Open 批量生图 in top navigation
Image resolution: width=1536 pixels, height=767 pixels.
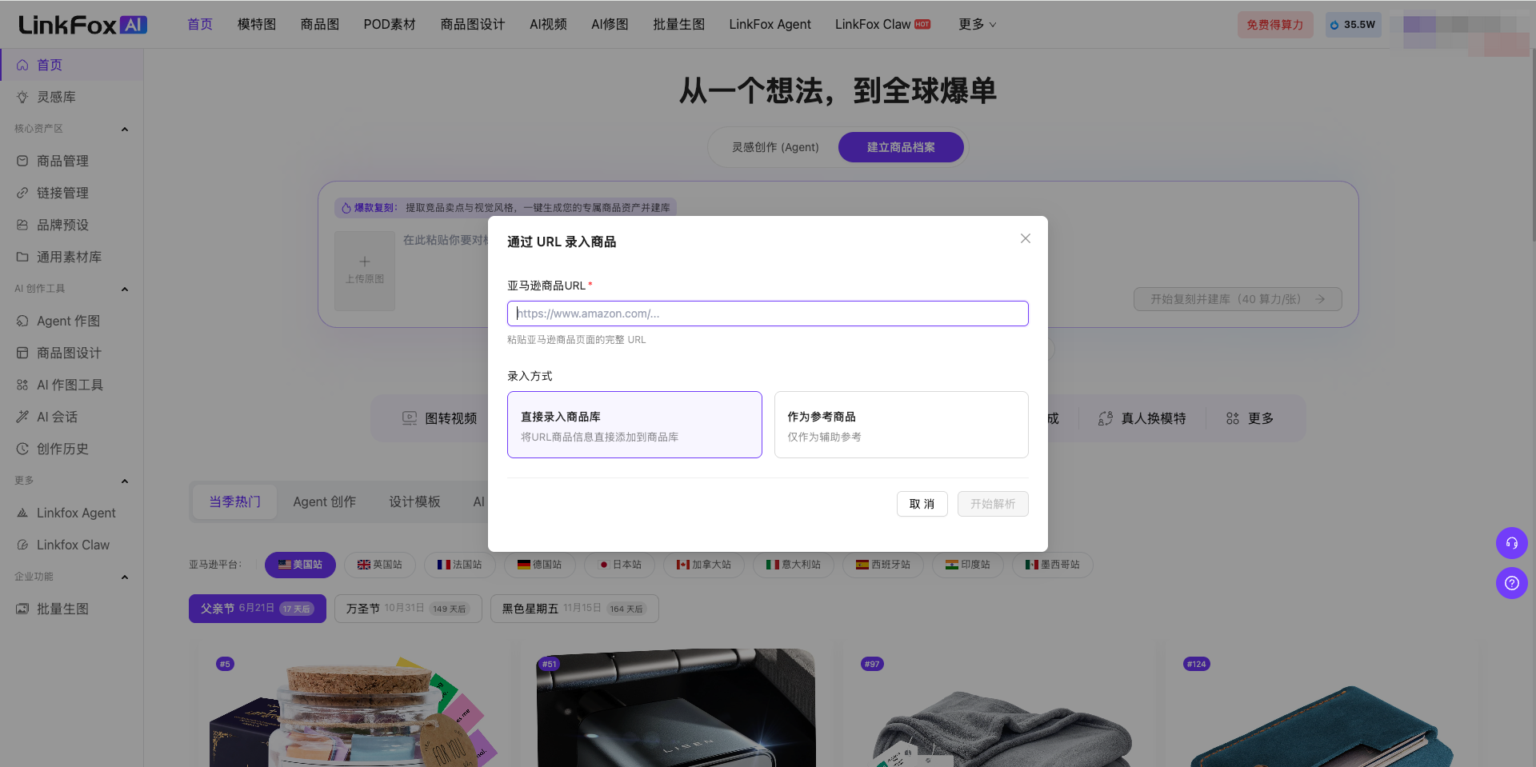click(x=678, y=25)
